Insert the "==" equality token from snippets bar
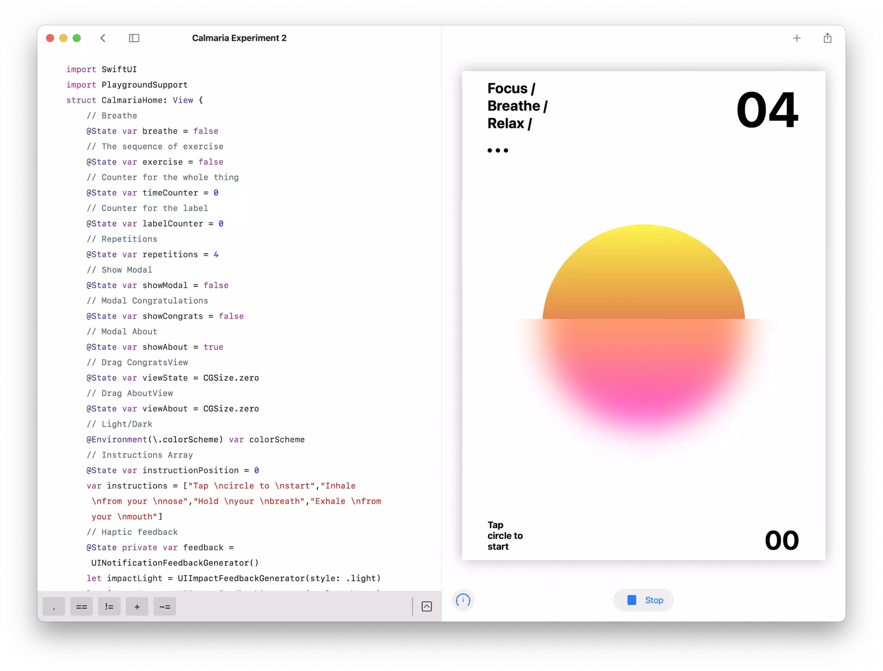This screenshot has height=671, width=883. (81, 606)
